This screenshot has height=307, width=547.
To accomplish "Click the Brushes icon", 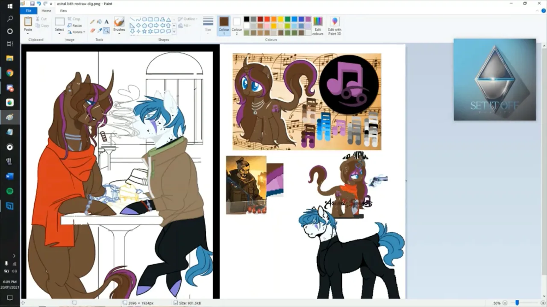I will tap(119, 21).
